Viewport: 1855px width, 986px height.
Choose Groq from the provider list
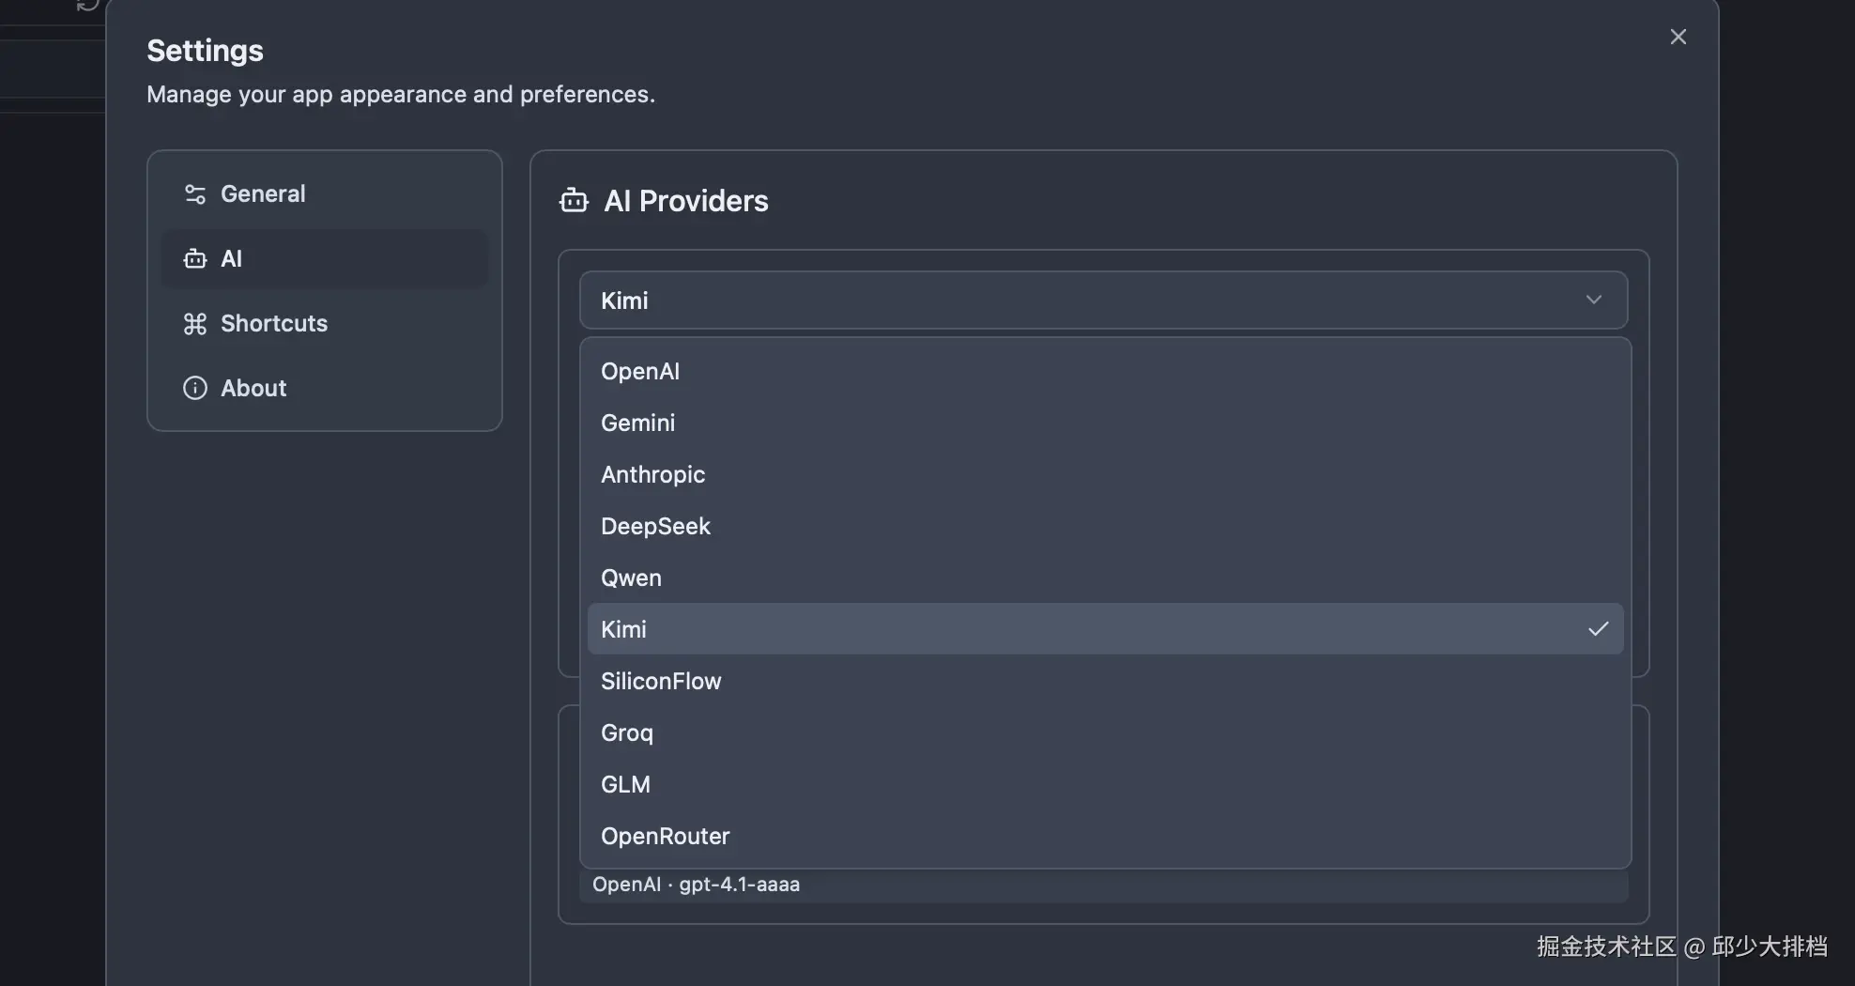[627, 732]
